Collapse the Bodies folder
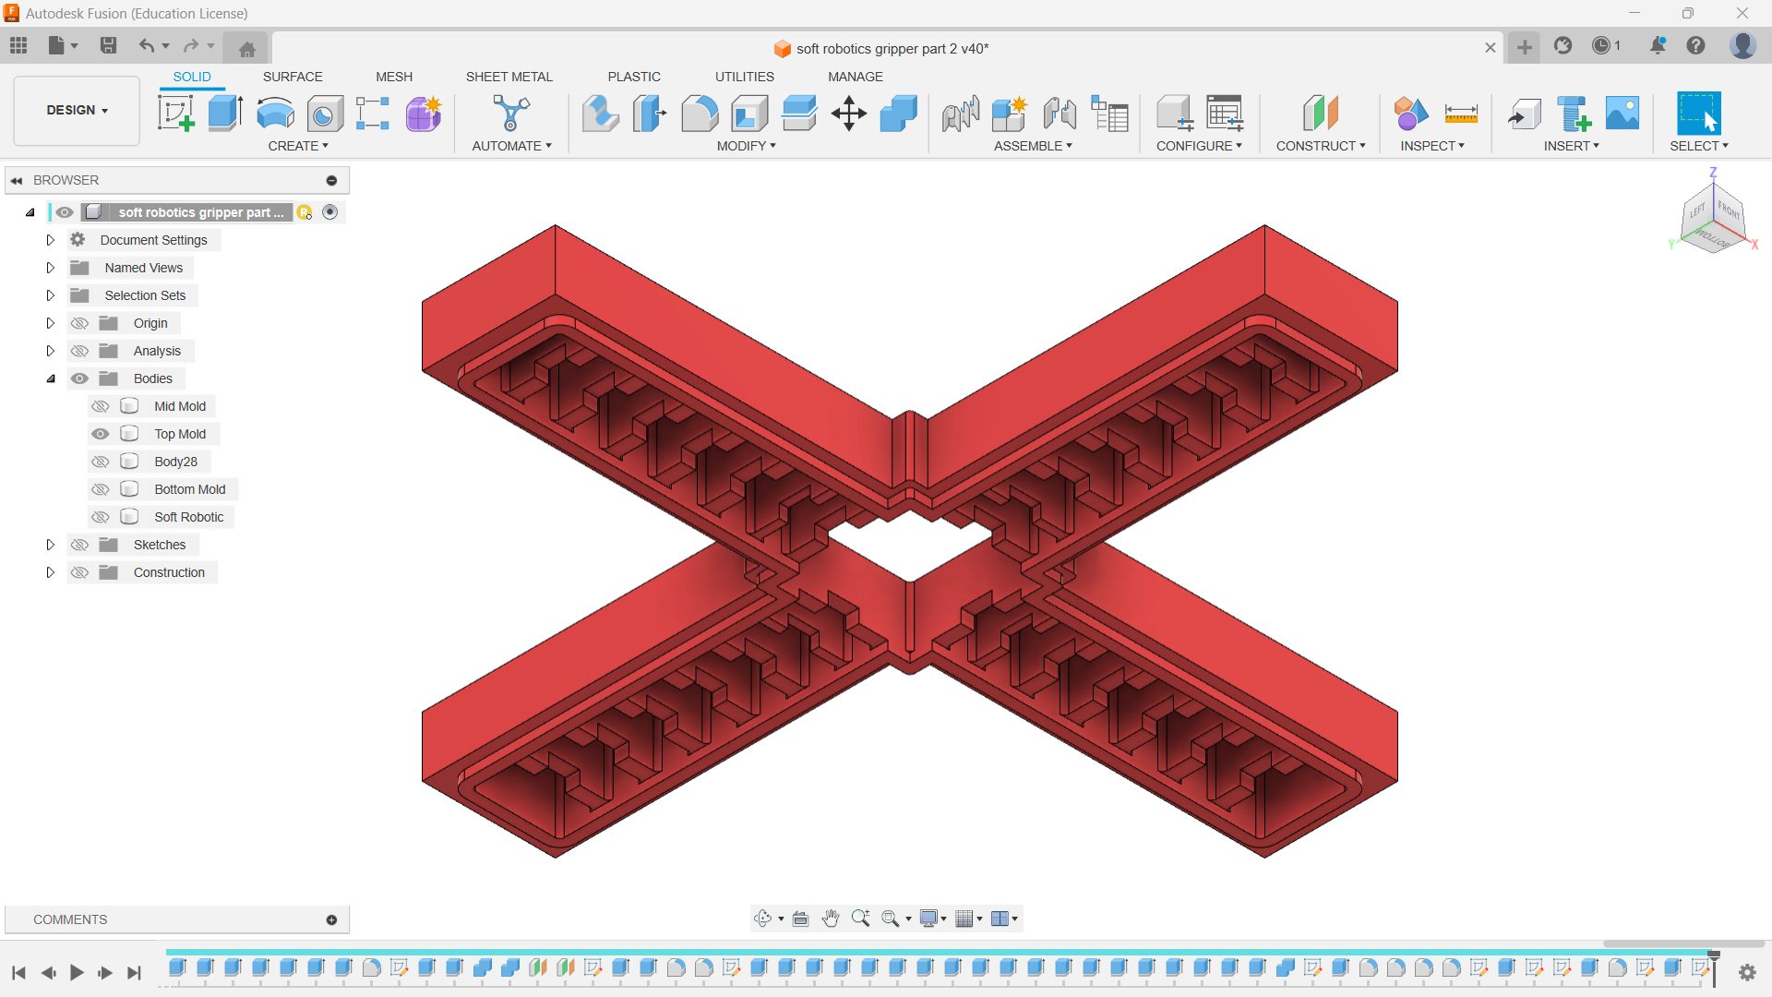This screenshot has width=1772, height=997. tap(51, 378)
